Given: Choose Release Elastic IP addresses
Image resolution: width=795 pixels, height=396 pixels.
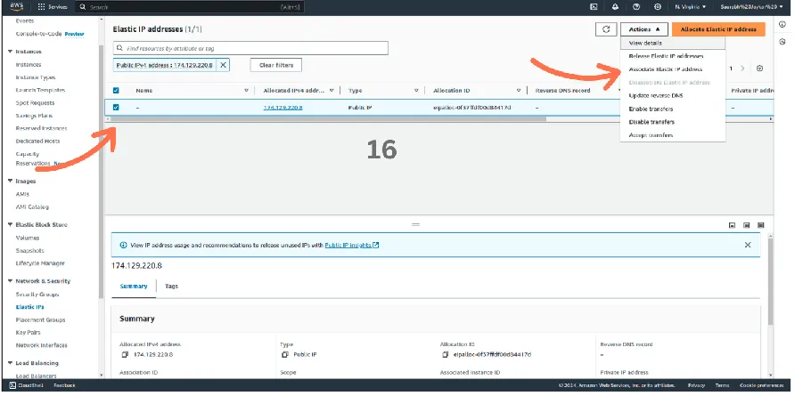Looking at the screenshot, I should point(673,56).
